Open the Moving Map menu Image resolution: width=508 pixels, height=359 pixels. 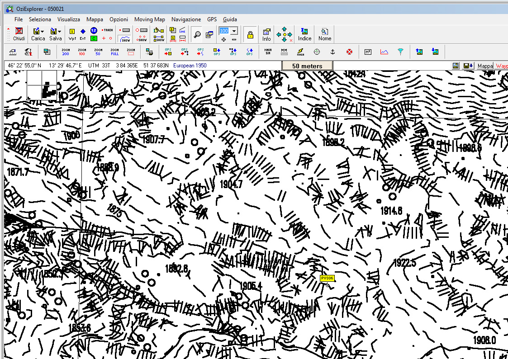(149, 19)
